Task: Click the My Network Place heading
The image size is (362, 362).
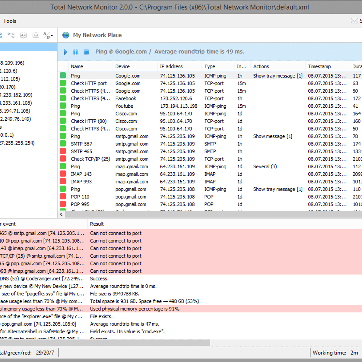Action: click(x=97, y=35)
